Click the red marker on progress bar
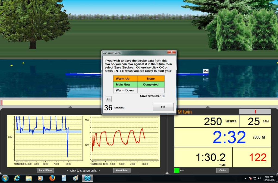This screenshot has width=278, height=183. tap(1, 102)
